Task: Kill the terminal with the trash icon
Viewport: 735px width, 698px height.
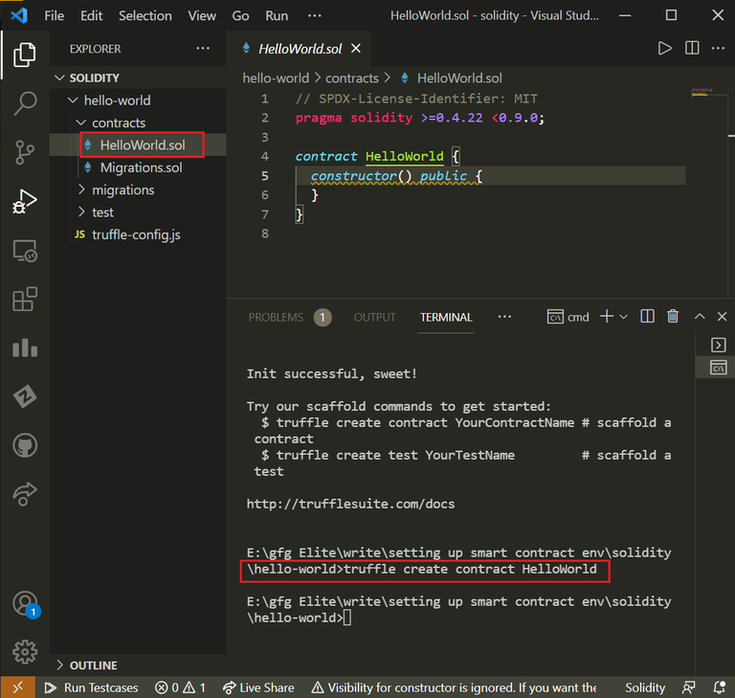Action: 673,317
